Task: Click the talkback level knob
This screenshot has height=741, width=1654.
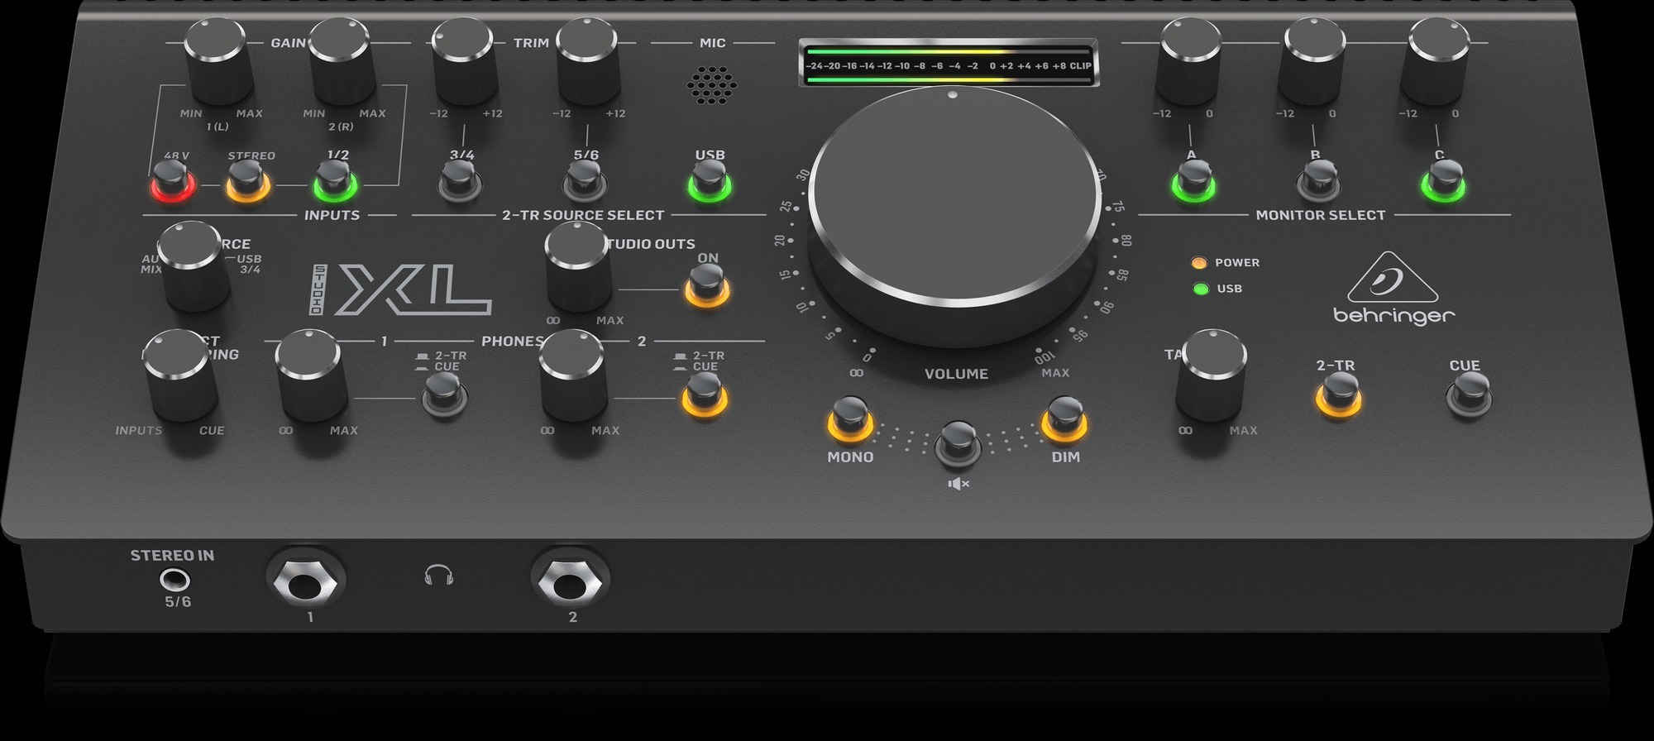Action: [x=1212, y=376]
